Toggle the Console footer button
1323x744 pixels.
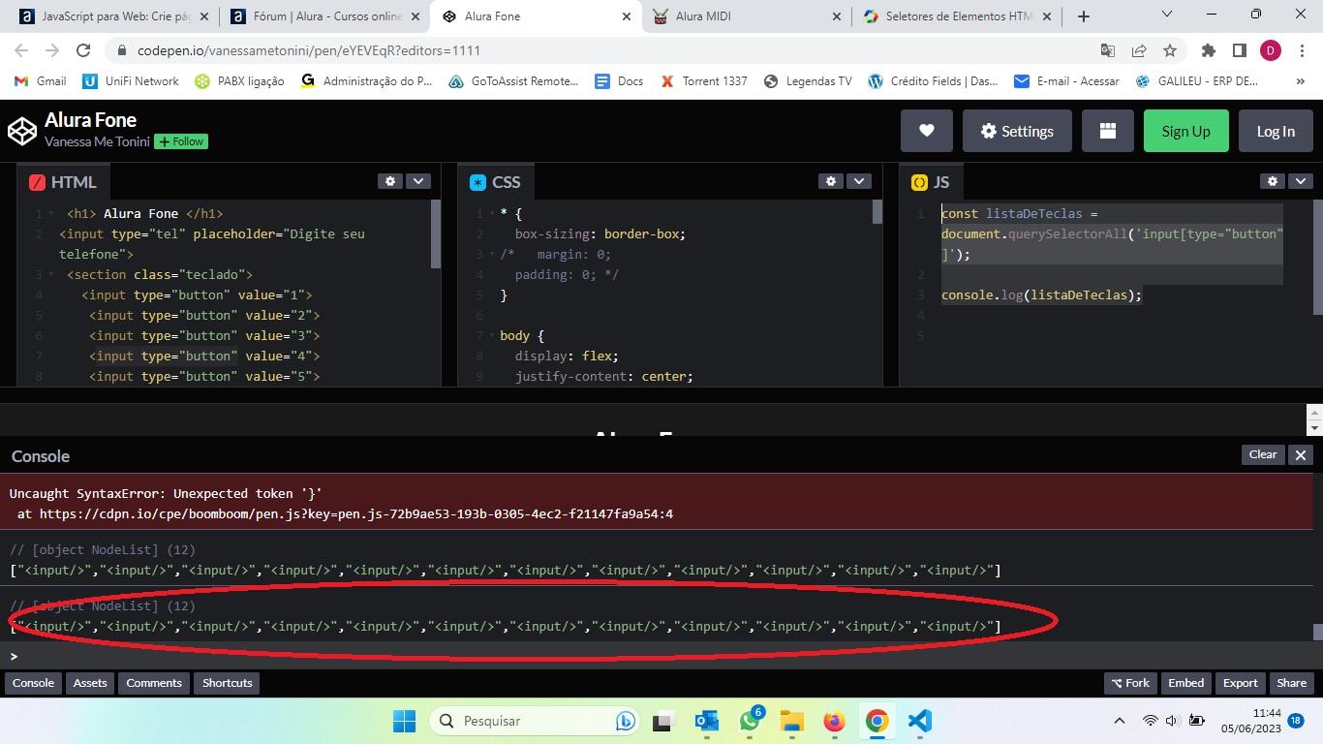[x=33, y=683]
